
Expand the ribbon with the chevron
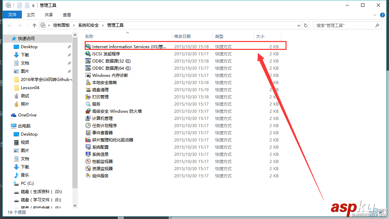[x=375, y=15]
